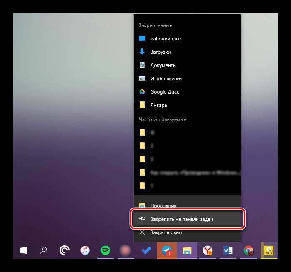Open Документы pinned folder

click(x=187, y=65)
